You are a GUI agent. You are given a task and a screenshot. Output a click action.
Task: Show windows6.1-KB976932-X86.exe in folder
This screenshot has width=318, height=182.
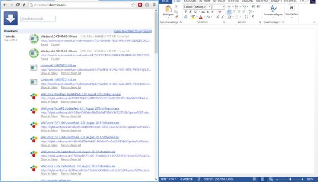(49, 73)
